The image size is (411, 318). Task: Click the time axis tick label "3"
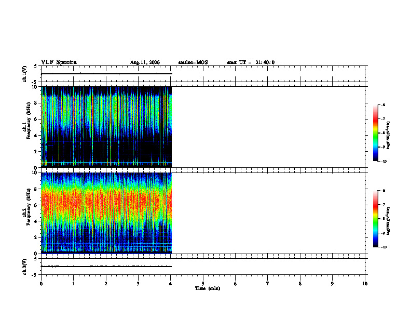click(x=138, y=284)
